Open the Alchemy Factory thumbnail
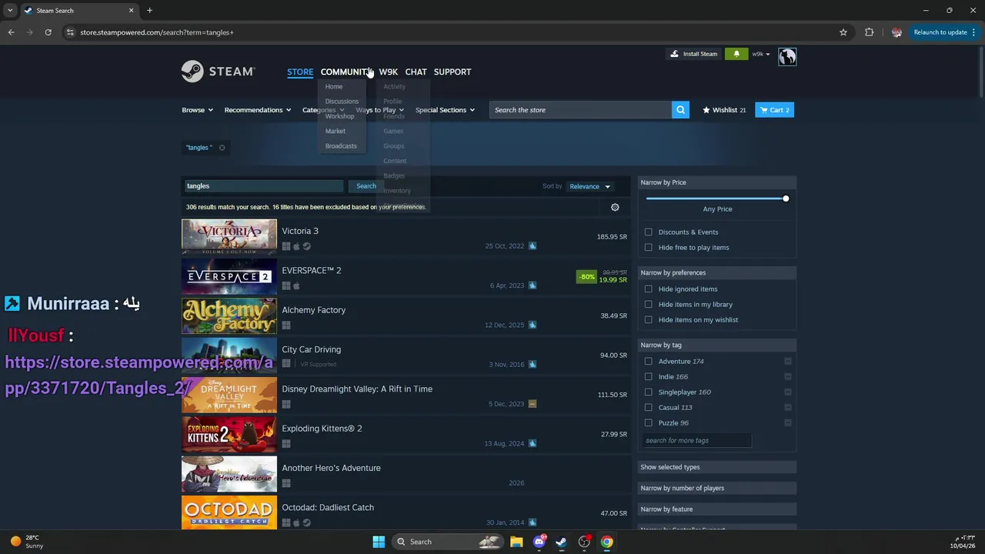The height and width of the screenshot is (554, 985). (x=229, y=315)
